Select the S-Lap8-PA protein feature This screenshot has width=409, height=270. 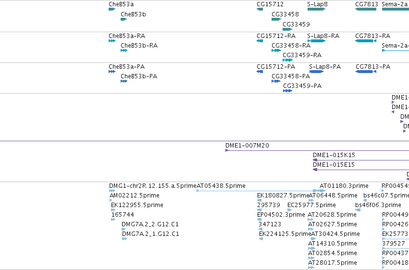(x=316, y=72)
